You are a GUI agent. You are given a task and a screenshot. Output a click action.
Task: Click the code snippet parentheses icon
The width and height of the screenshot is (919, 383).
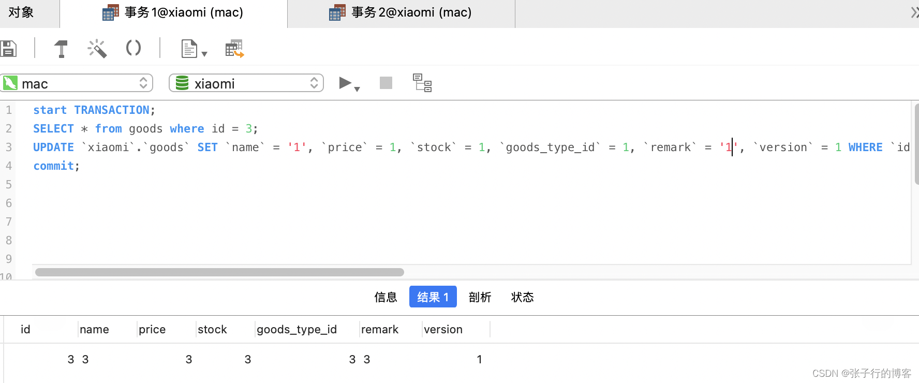(x=134, y=48)
